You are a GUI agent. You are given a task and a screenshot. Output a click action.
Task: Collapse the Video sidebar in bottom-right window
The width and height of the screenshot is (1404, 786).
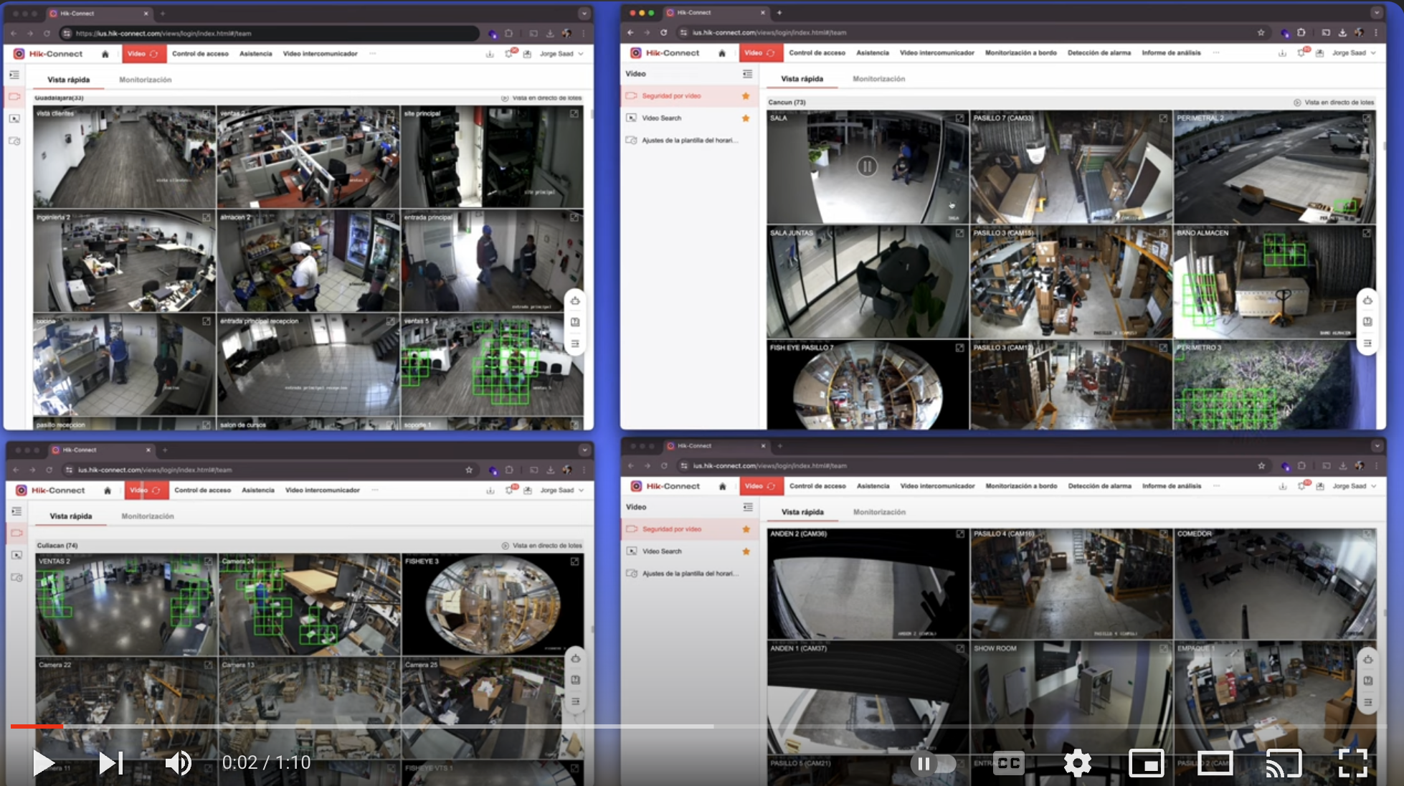pos(748,507)
